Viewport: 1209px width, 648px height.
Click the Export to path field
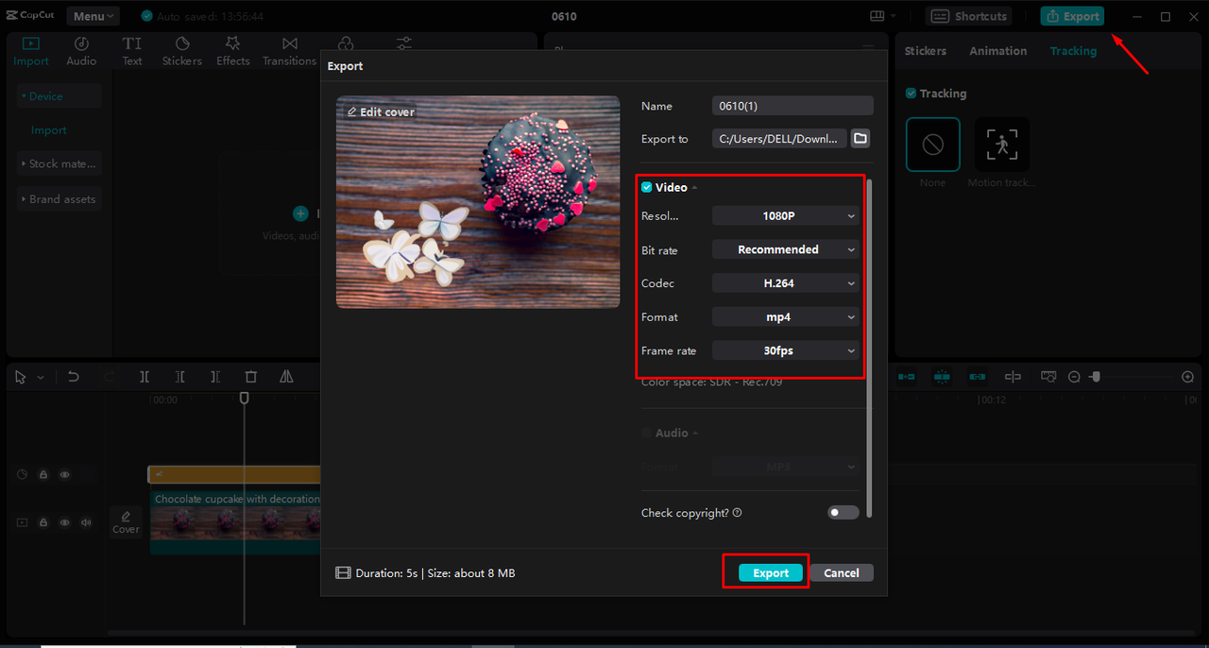779,139
